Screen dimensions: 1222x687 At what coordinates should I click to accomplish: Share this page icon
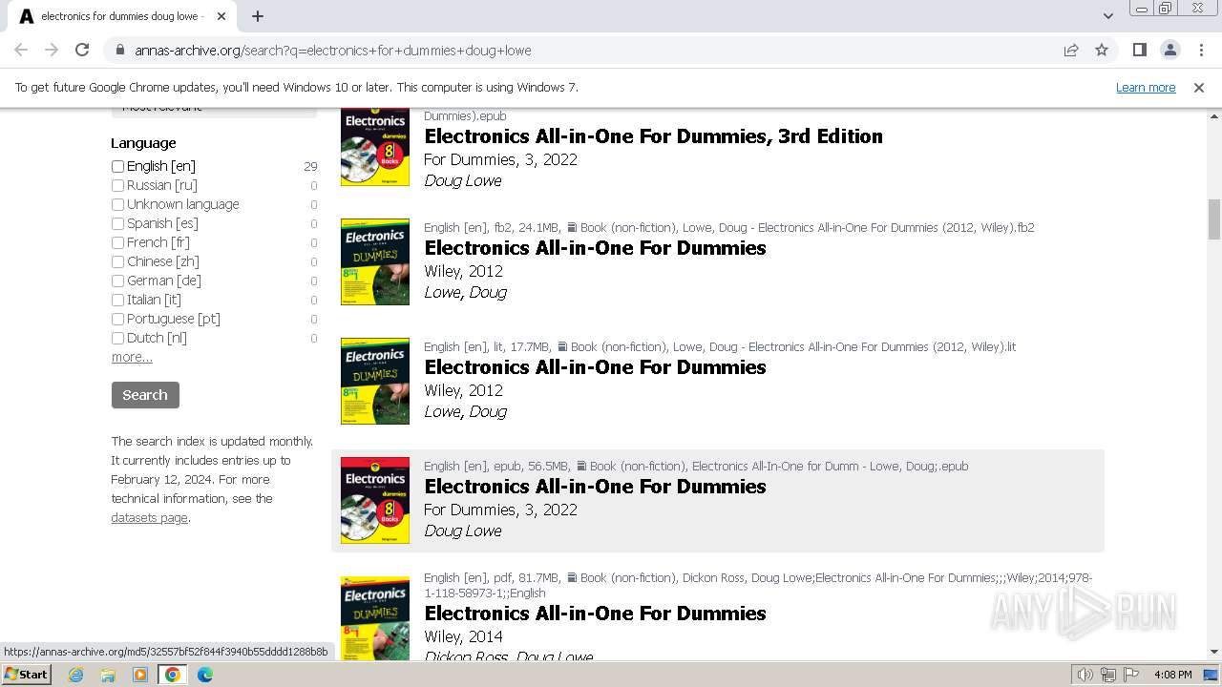pyautogui.click(x=1071, y=50)
